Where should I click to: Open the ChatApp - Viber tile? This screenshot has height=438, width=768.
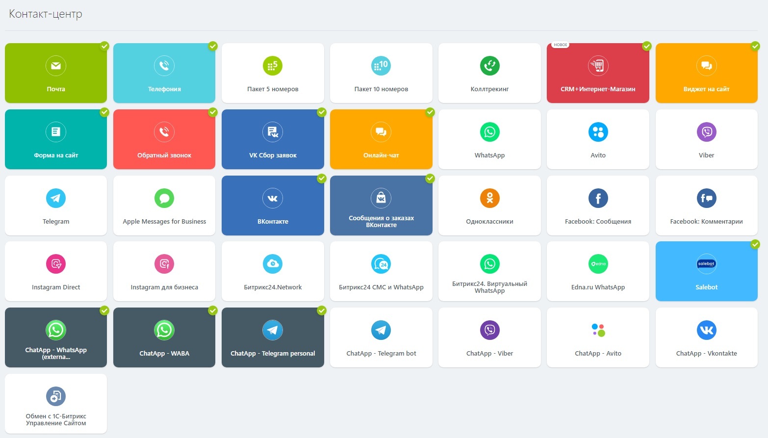489,337
